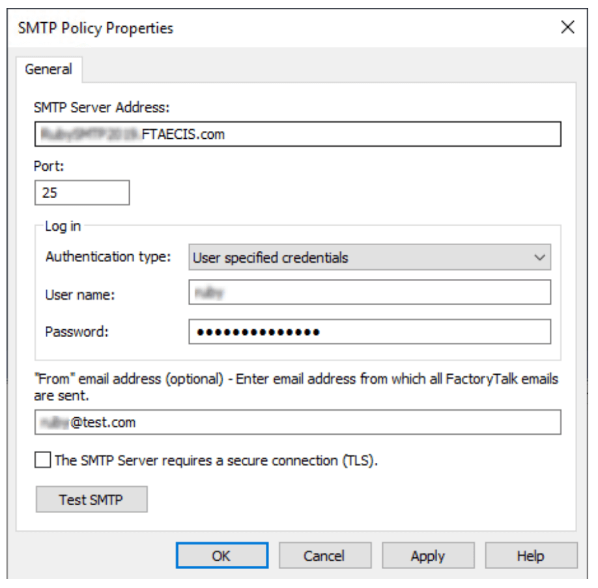
Task: Click the "From" email address field
Action: point(297,422)
